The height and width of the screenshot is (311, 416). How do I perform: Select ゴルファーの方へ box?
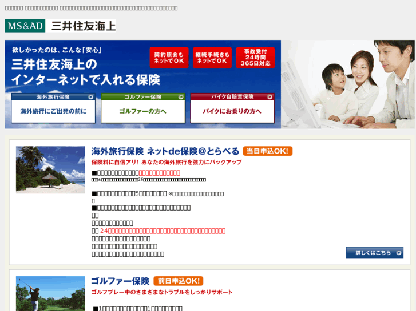click(x=142, y=111)
